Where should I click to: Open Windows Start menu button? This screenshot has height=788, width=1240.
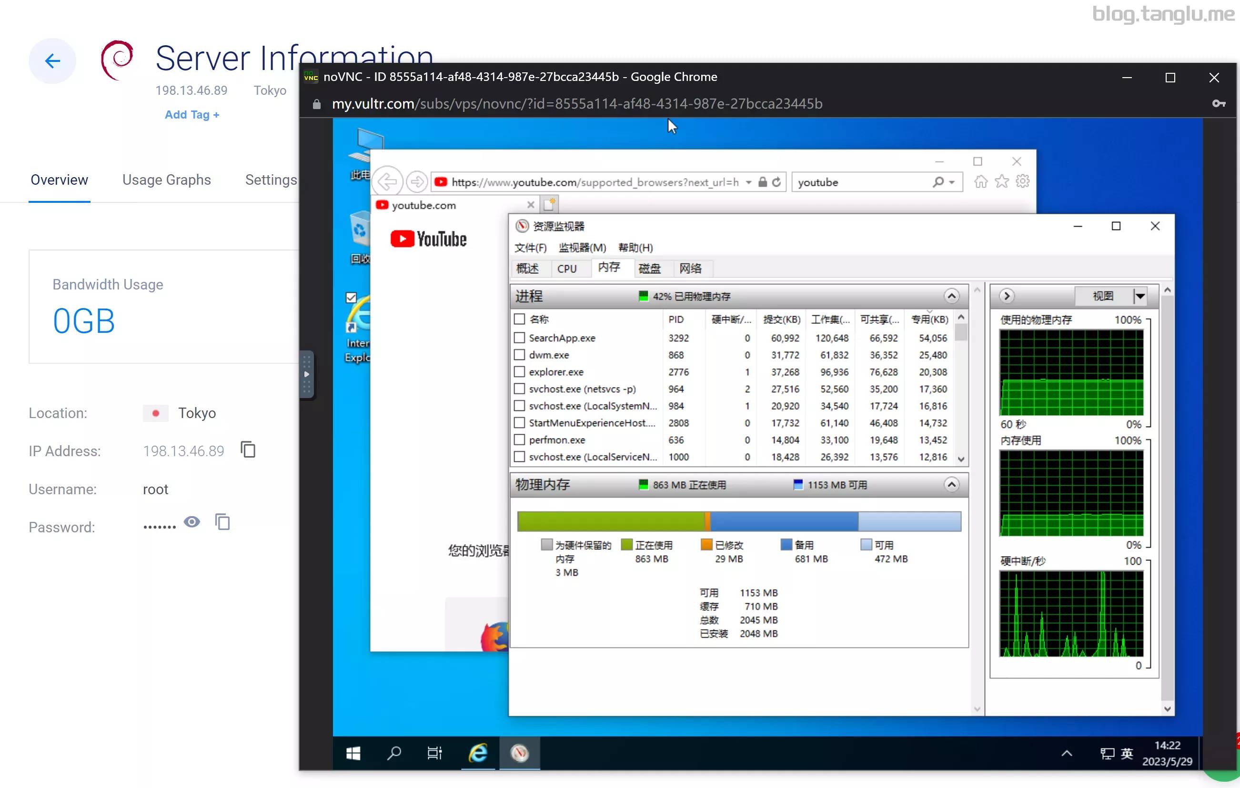coord(353,753)
